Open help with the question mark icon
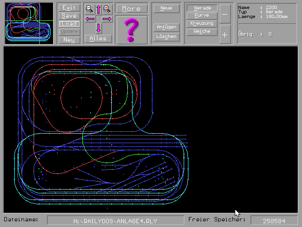 point(131,29)
